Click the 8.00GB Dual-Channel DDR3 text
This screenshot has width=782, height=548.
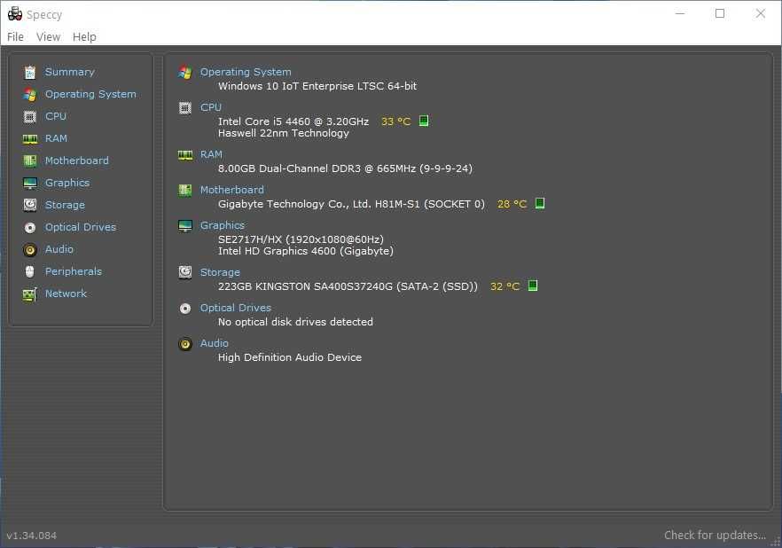point(345,168)
